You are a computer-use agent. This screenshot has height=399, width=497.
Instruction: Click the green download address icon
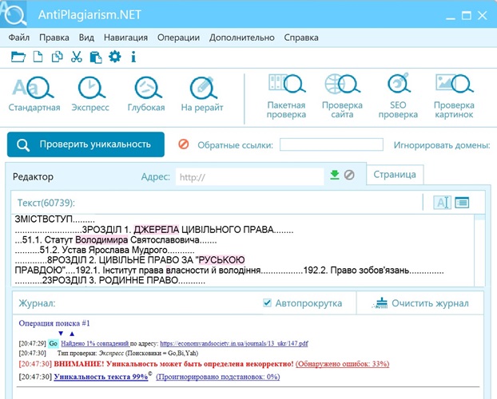coord(335,175)
